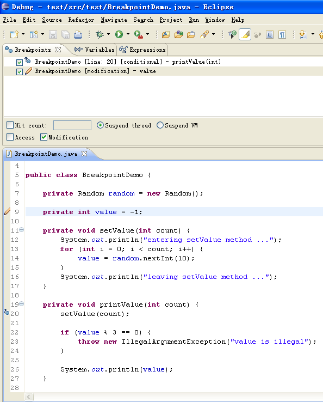The width and height of the screenshot is (323, 402).
Task: Switch to the Variables tab
Action: click(x=95, y=50)
